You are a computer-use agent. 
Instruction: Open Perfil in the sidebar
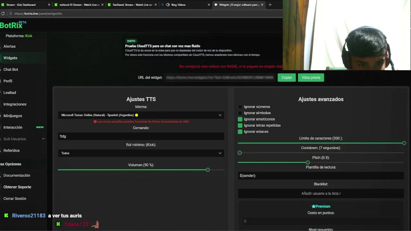(x=8, y=81)
